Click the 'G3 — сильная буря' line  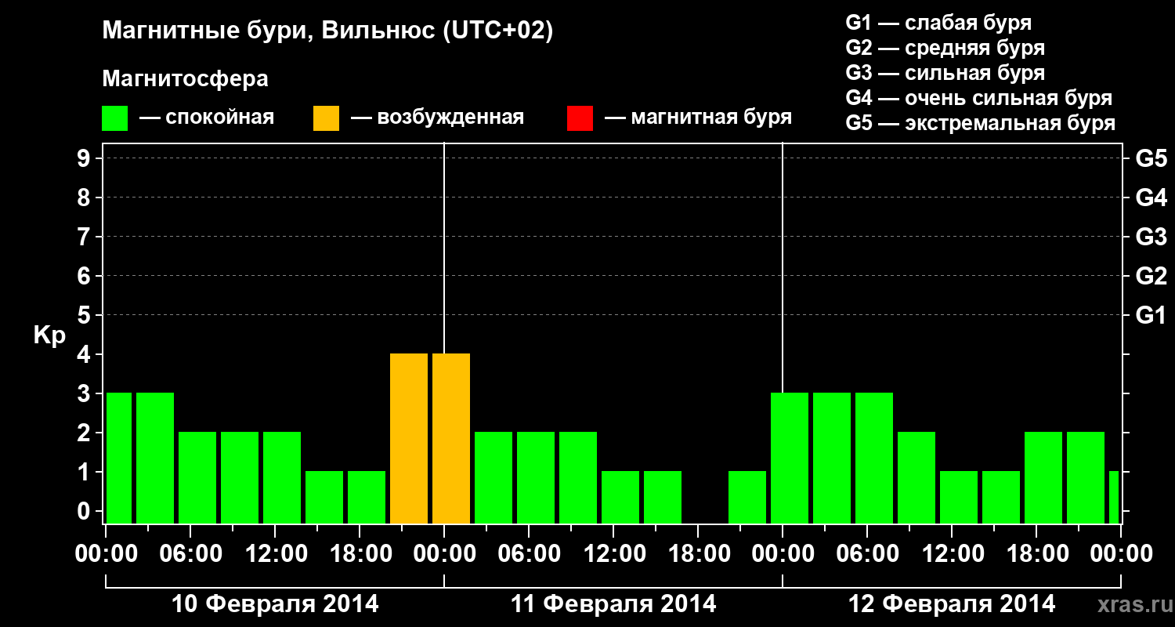click(x=945, y=73)
